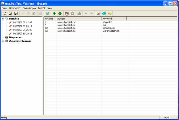The width and height of the screenshot is (179, 120).
Task: Click the Zusammenfassung icon in tree
Action: tap(7, 41)
